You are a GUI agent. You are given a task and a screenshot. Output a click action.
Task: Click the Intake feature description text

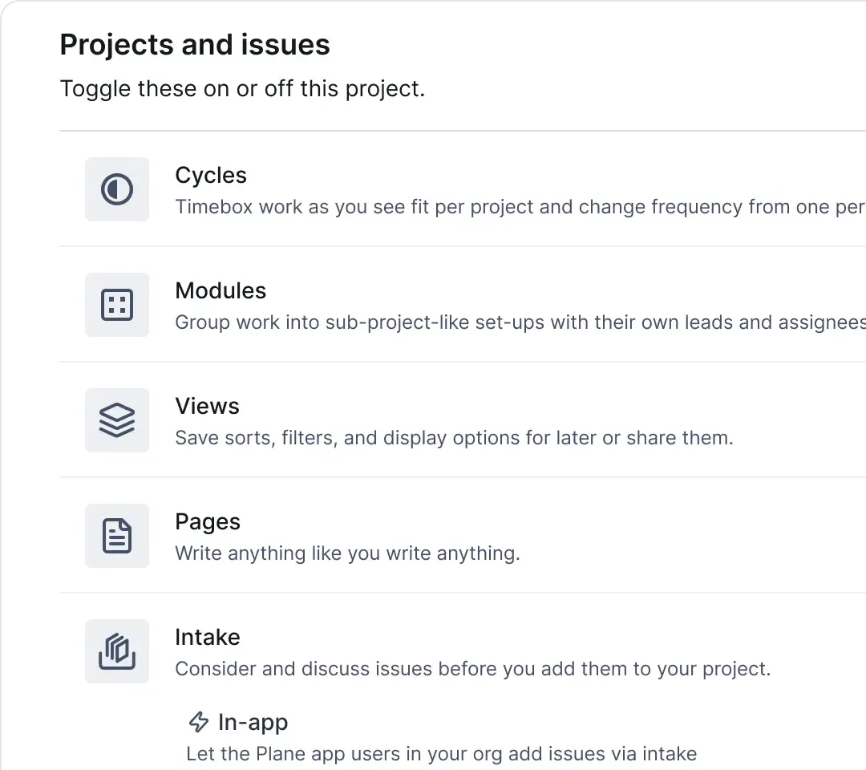tap(472, 668)
